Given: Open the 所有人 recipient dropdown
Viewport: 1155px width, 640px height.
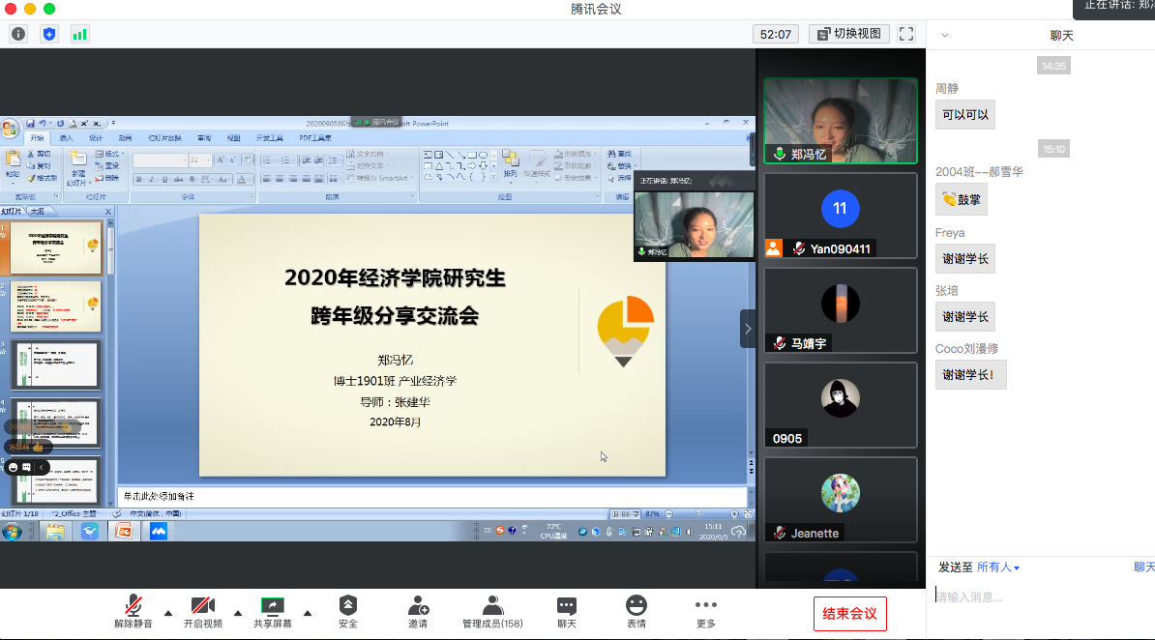Looking at the screenshot, I should click(998, 567).
